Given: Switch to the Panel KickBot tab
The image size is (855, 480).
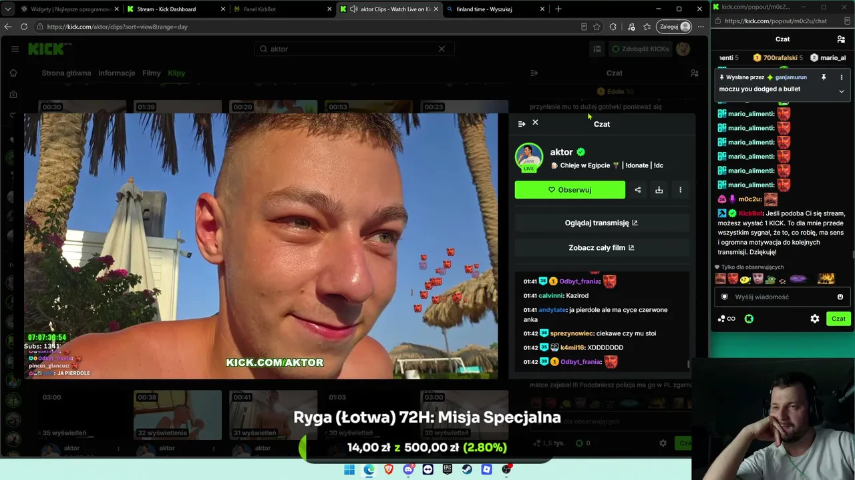Looking at the screenshot, I should (x=283, y=9).
